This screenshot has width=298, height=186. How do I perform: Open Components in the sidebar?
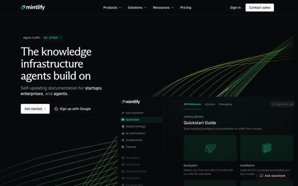(x=141, y=140)
